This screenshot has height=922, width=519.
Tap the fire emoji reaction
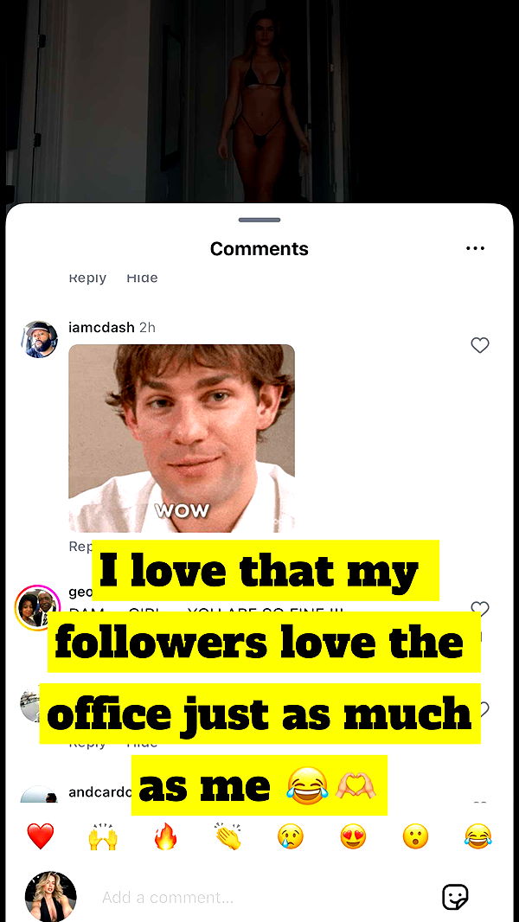(165, 836)
